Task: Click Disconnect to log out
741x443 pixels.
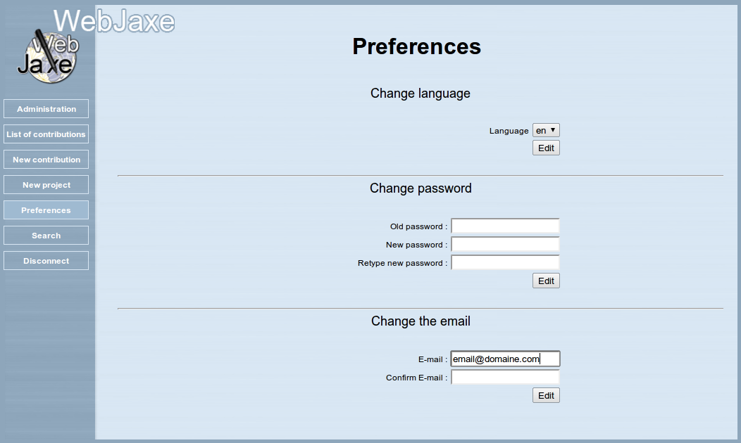Action: (x=46, y=260)
